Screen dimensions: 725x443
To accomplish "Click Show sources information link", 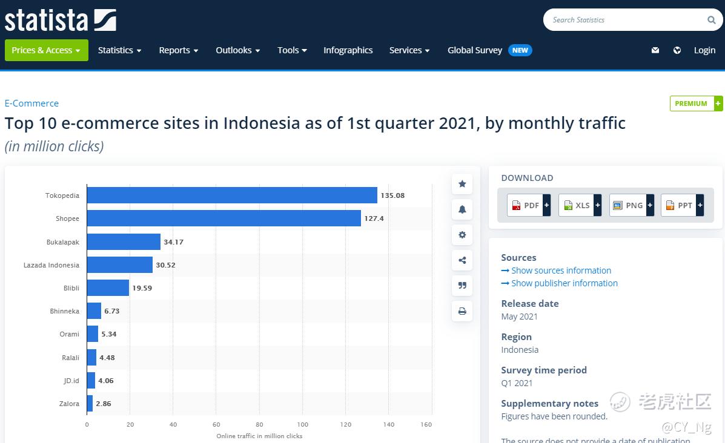I will pyautogui.click(x=561, y=271).
